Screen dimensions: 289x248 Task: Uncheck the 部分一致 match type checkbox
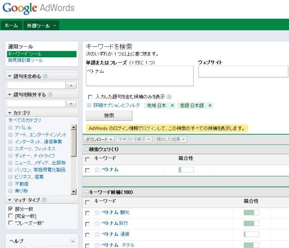point(11,209)
